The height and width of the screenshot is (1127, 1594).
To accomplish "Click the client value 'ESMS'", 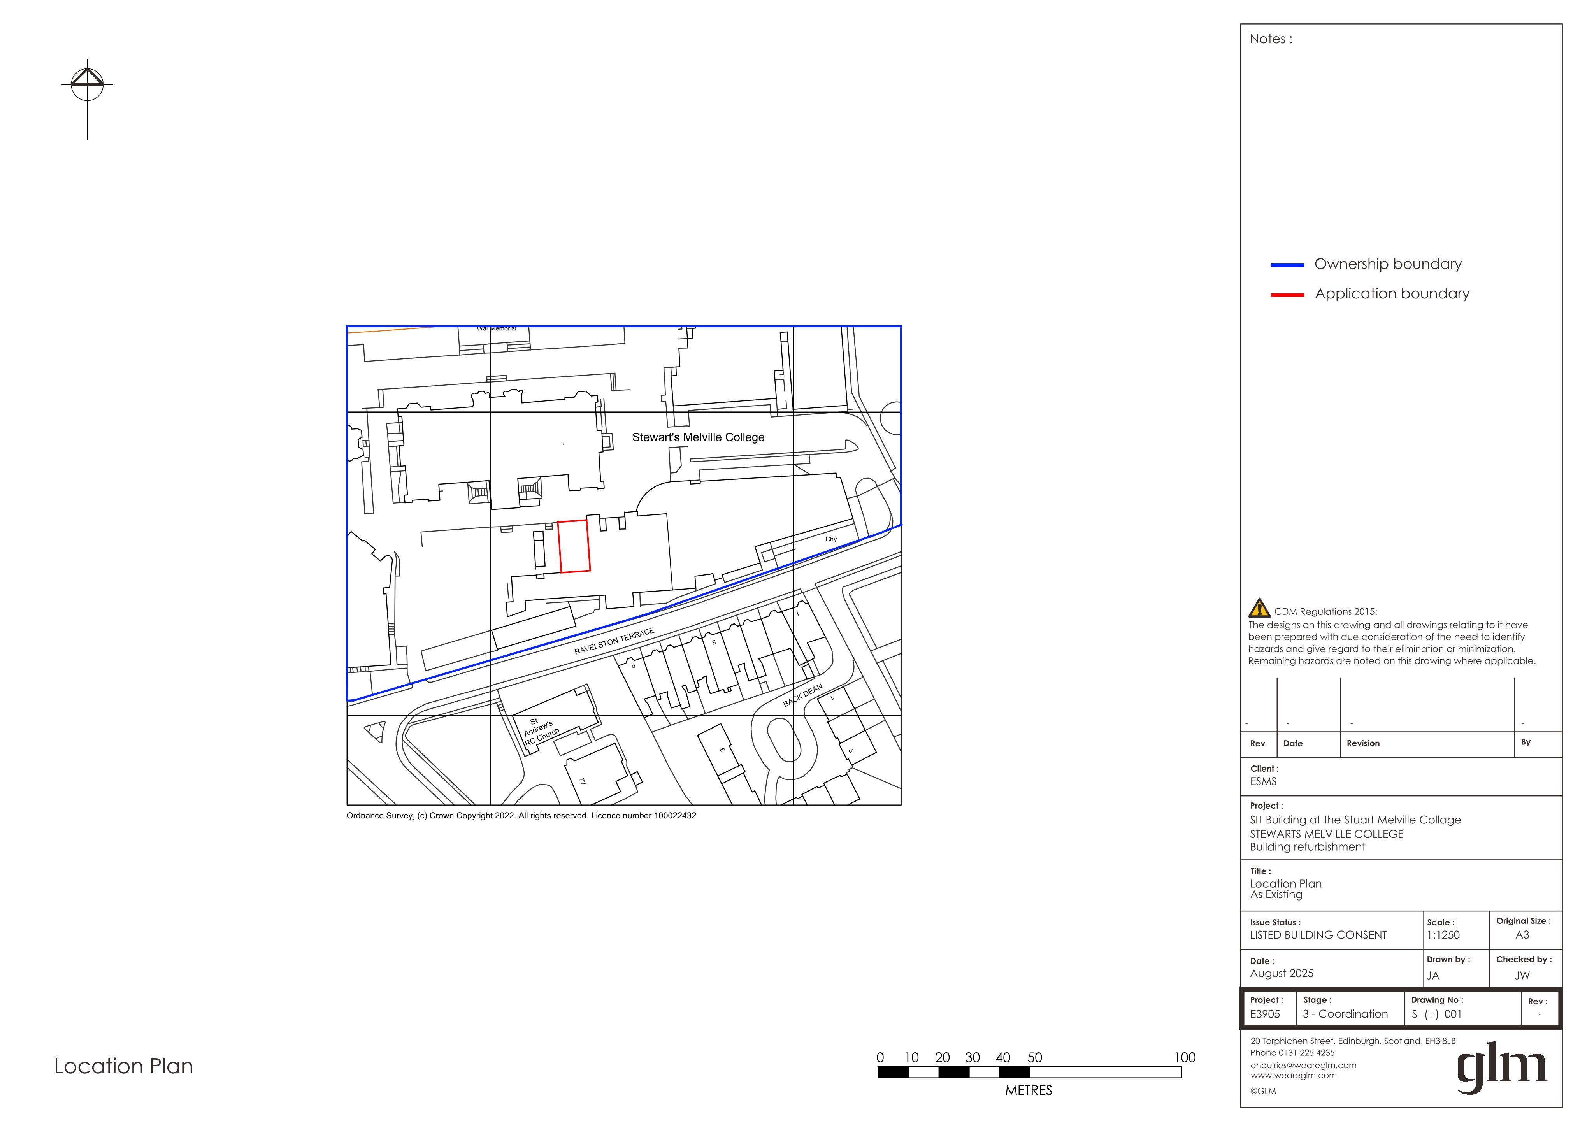I will click(1263, 782).
